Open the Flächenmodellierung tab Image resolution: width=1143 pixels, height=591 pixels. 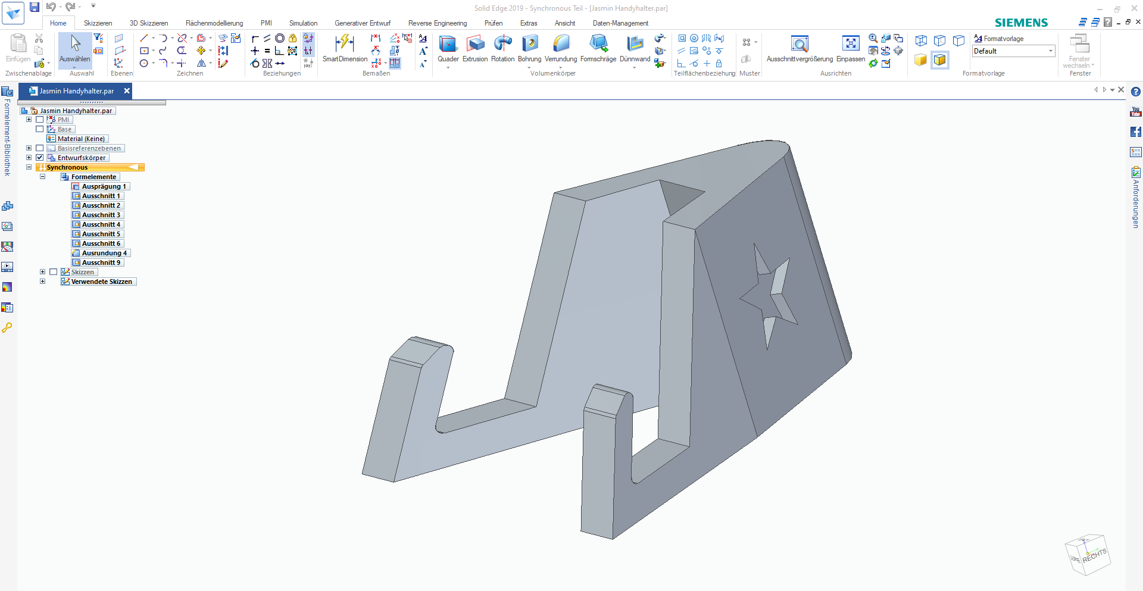214,23
